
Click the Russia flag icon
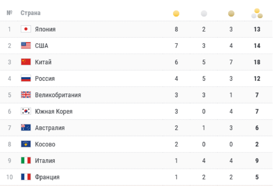click(x=26, y=78)
